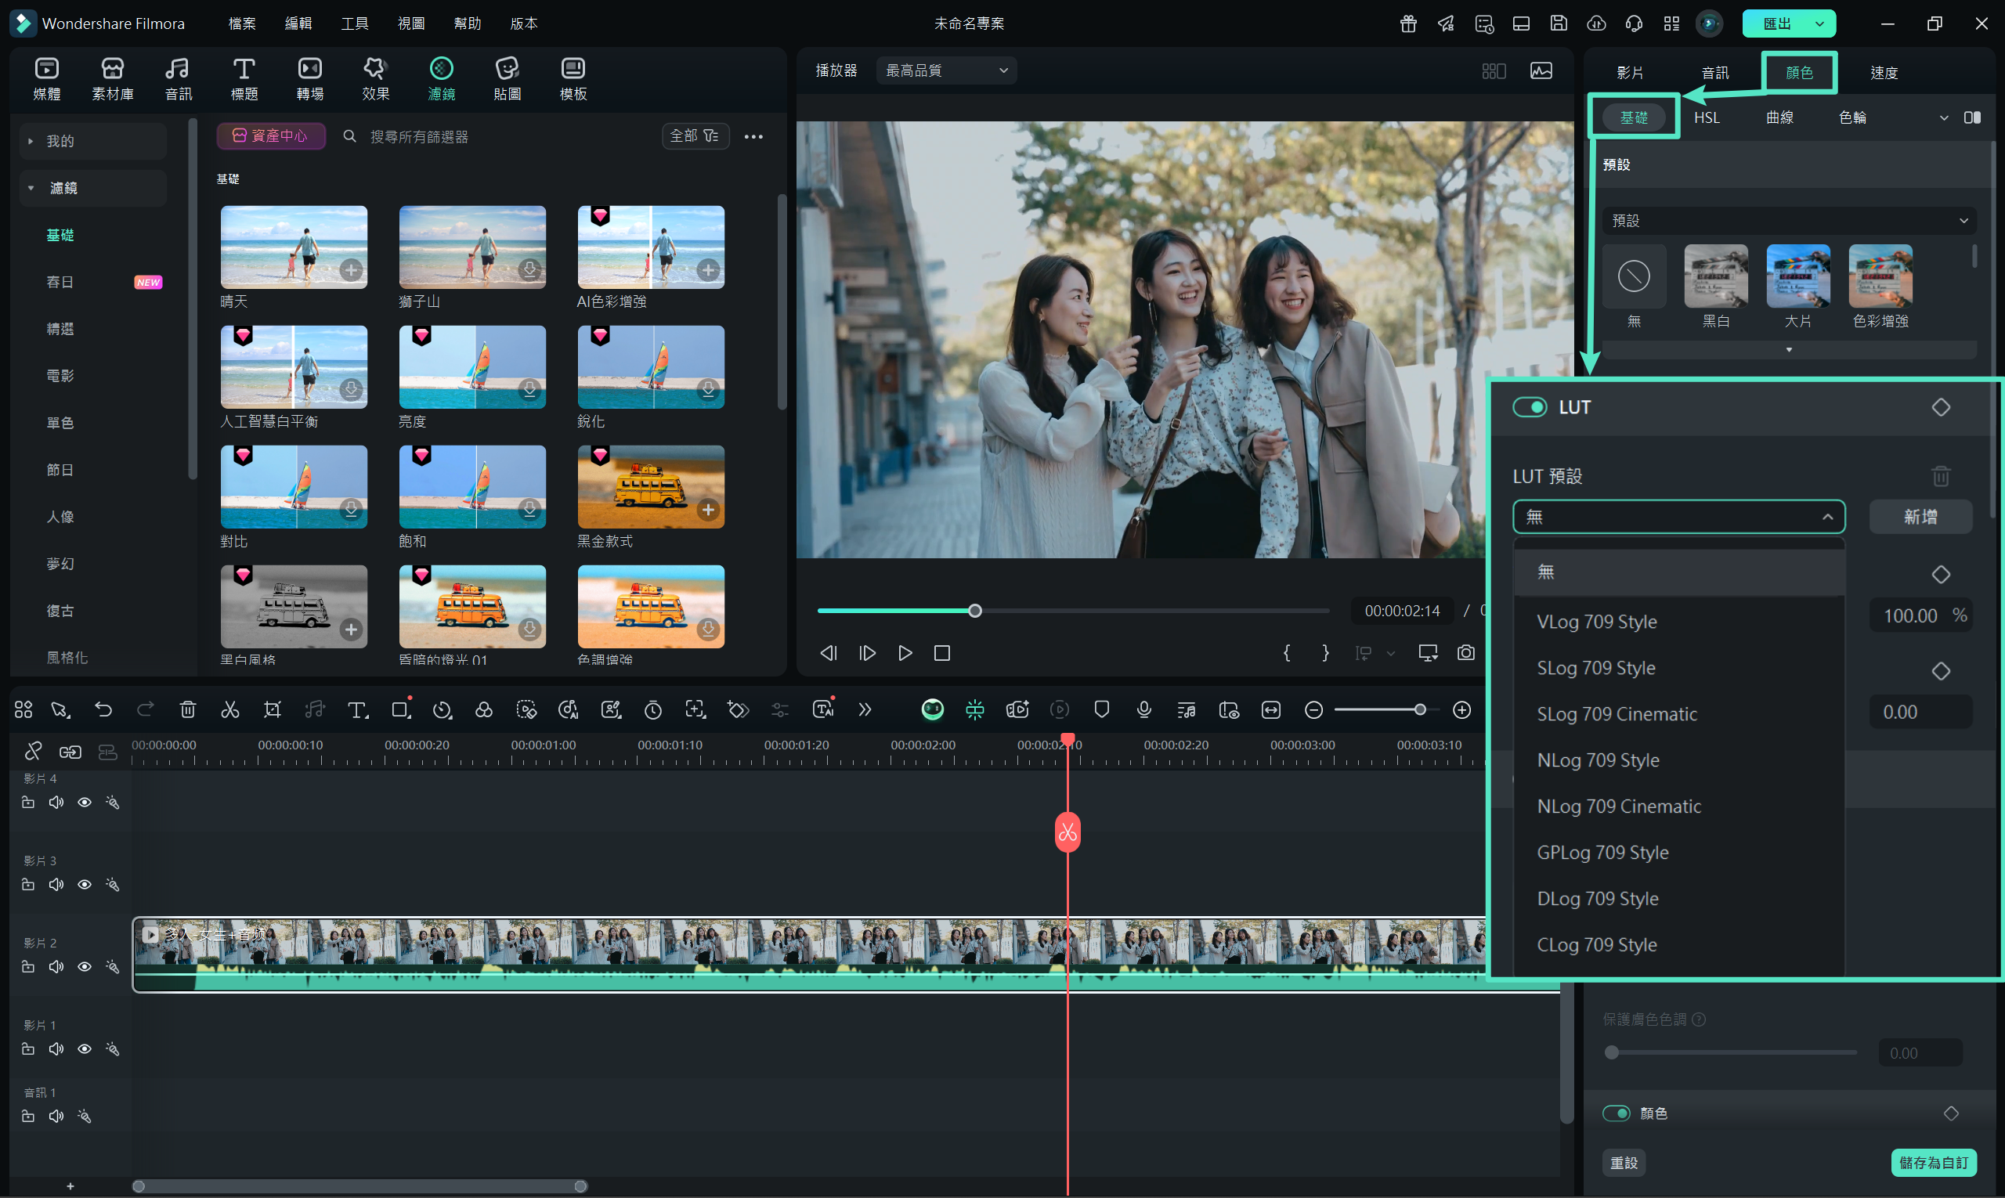The image size is (2005, 1198).
Task: Open the 資產中心 asset center
Action: click(x=270, y=135)
